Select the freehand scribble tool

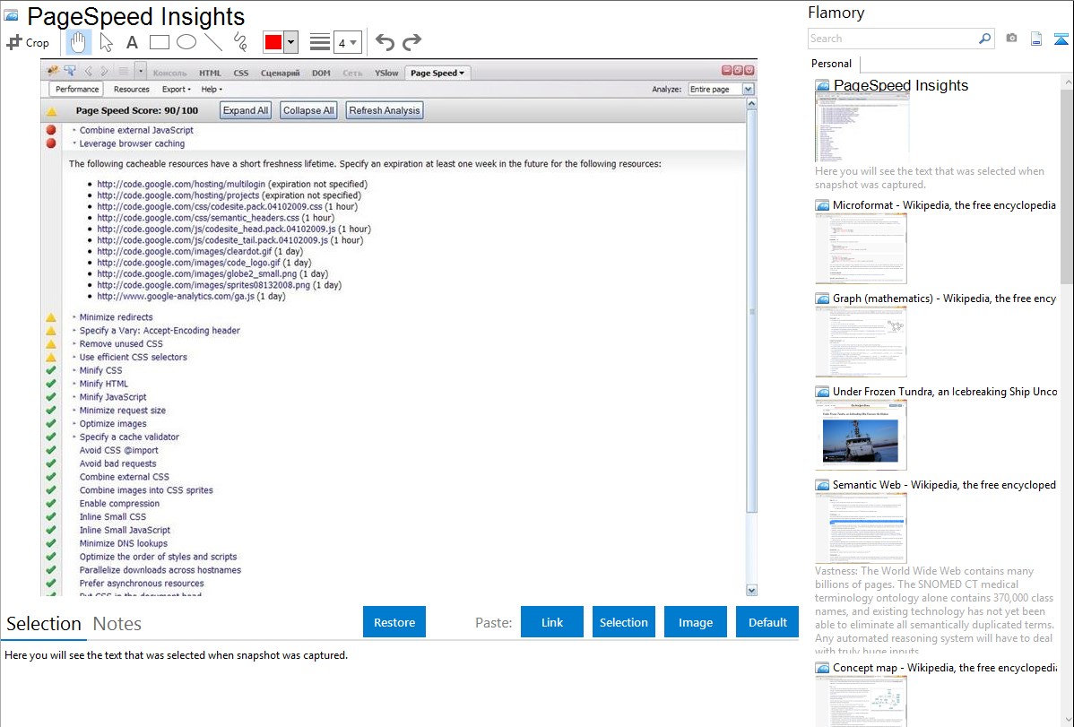240,42
